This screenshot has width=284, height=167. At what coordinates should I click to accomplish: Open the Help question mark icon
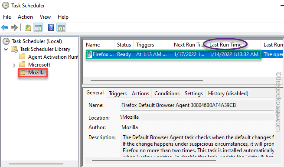[x=51, y=28]
